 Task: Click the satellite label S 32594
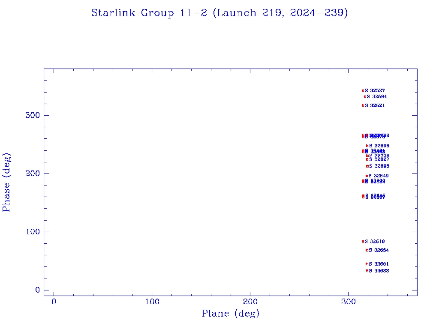coord(377,96)
